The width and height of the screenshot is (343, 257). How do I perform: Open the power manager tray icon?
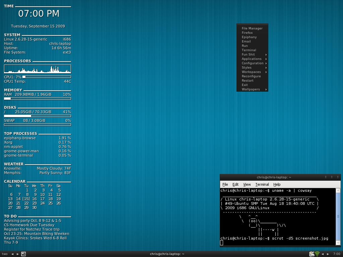pos(312,254)
